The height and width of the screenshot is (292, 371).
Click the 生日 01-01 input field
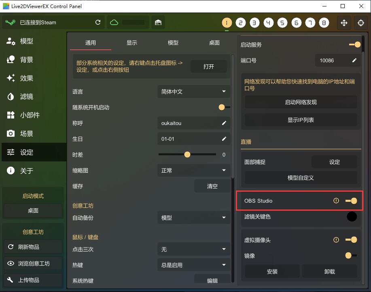(x=194, y=139)
